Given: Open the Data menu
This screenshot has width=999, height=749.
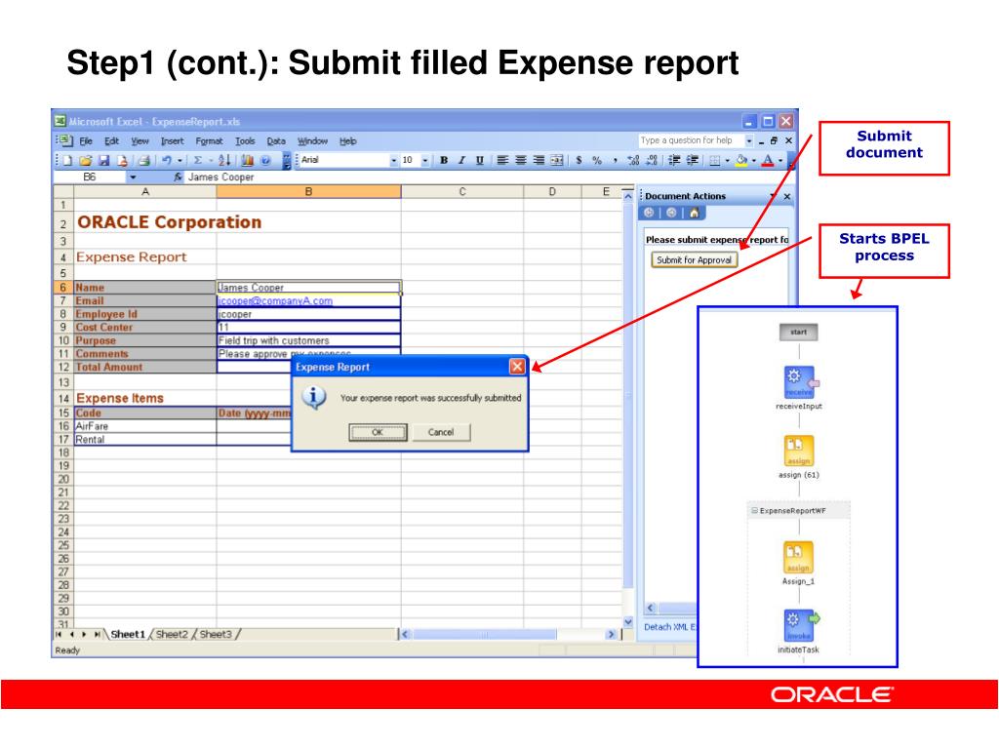Looking at the screenshot, I should pos(276,140).
